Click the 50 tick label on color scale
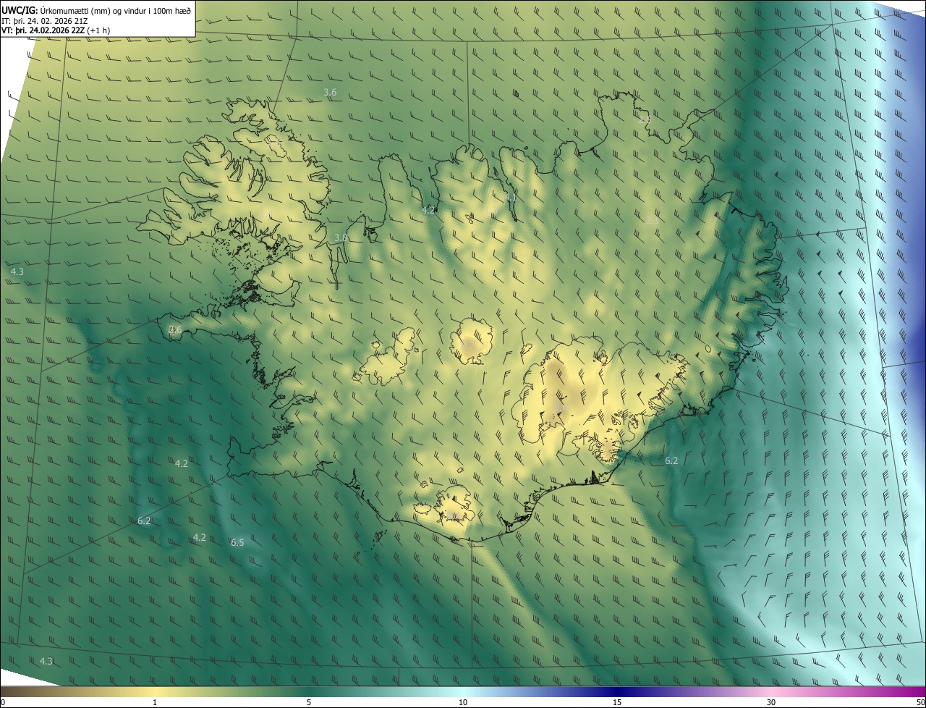 [x=920, y=702]
